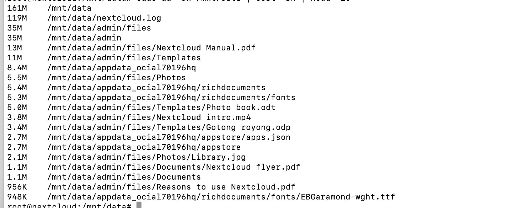This screenshot has height=208, width=509.
Task: Click the /mnt/data/admin/files/Documents directory line
Action: coord(124,177)
